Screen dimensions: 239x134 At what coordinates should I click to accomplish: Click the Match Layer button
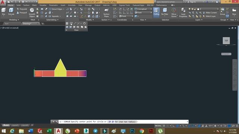point(209,16)
